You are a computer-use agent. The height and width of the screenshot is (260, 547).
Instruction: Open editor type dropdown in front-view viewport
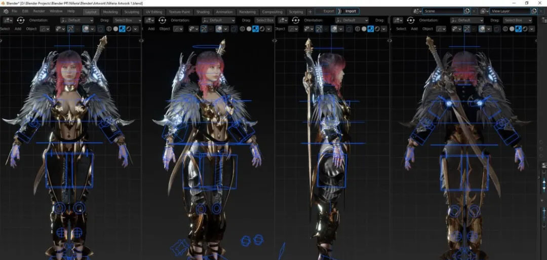(8, 20)
